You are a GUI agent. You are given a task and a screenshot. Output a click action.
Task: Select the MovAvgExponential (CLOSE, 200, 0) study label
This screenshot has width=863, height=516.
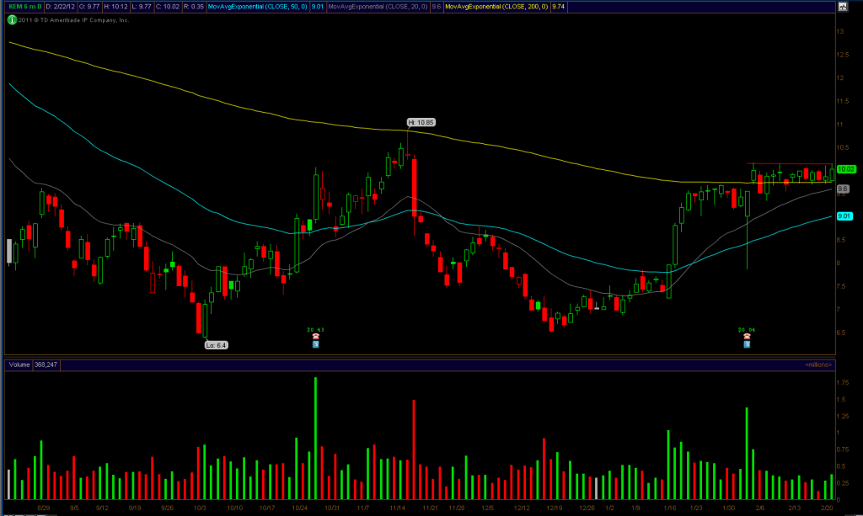[495, 8]
